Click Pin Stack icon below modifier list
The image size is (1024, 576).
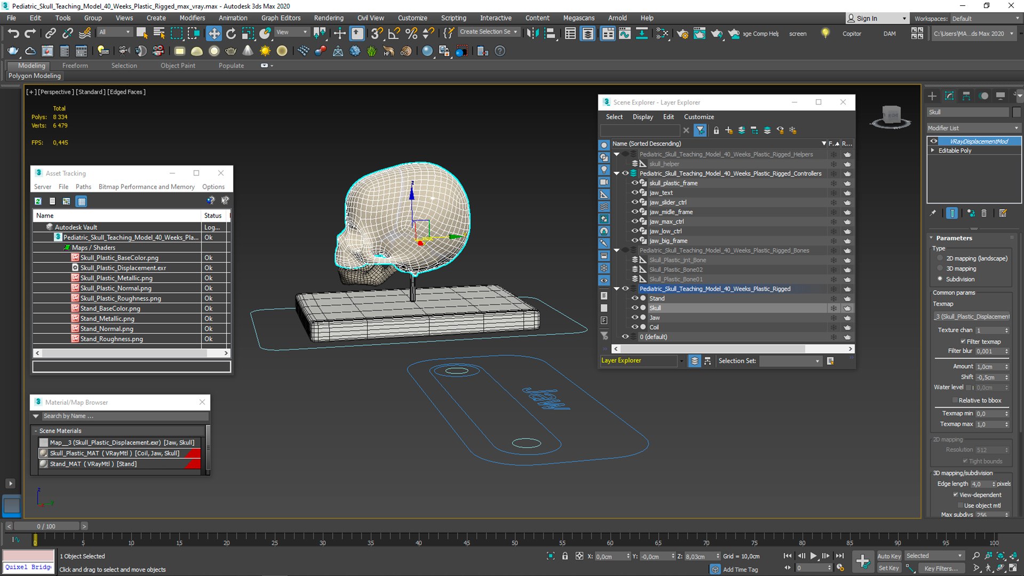933,213
